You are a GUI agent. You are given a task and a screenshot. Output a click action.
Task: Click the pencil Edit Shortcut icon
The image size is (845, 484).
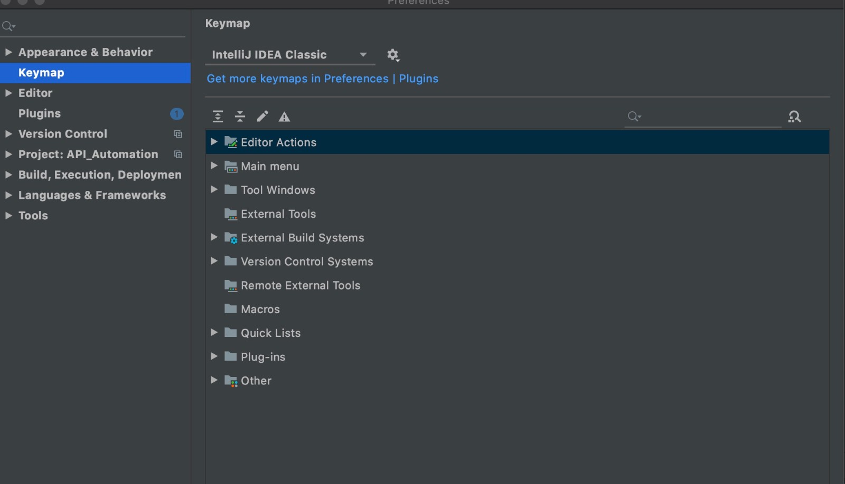point(262,117)
